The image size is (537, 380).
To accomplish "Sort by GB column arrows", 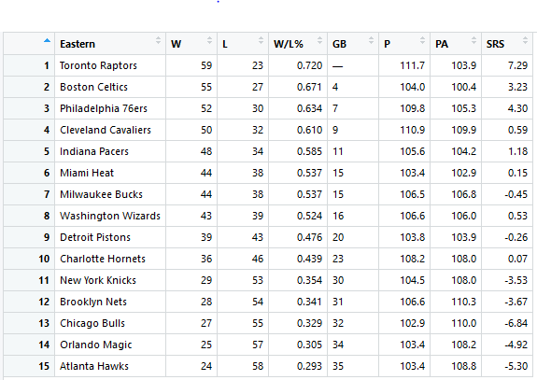I will (371, 40).
